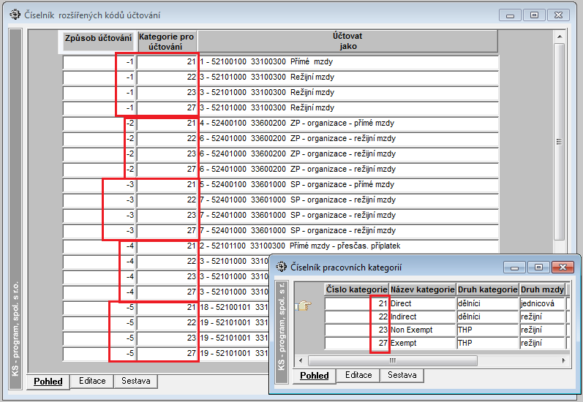Click the 'jednicová' Druh mzdy cell
This screenshot has width=583, height=402.
tap(543, 303)
